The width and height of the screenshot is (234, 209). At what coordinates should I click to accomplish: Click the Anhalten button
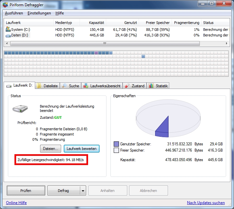tap(107, 190)
